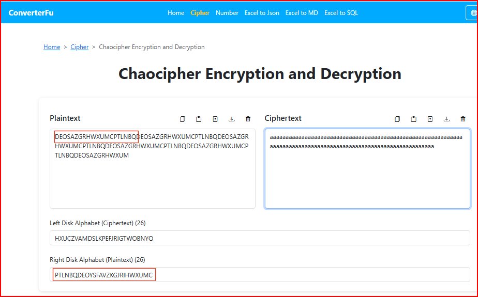Download the Ciphertext contents
Screen dimensions: 478x297
pyautogui.click(x=446, y=119)
